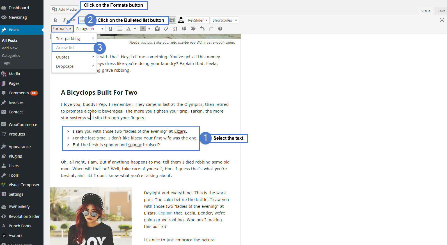Open the background color picker arrow
Image resolution: width=447 pixels, height=245 pixels.
[149, 29]
